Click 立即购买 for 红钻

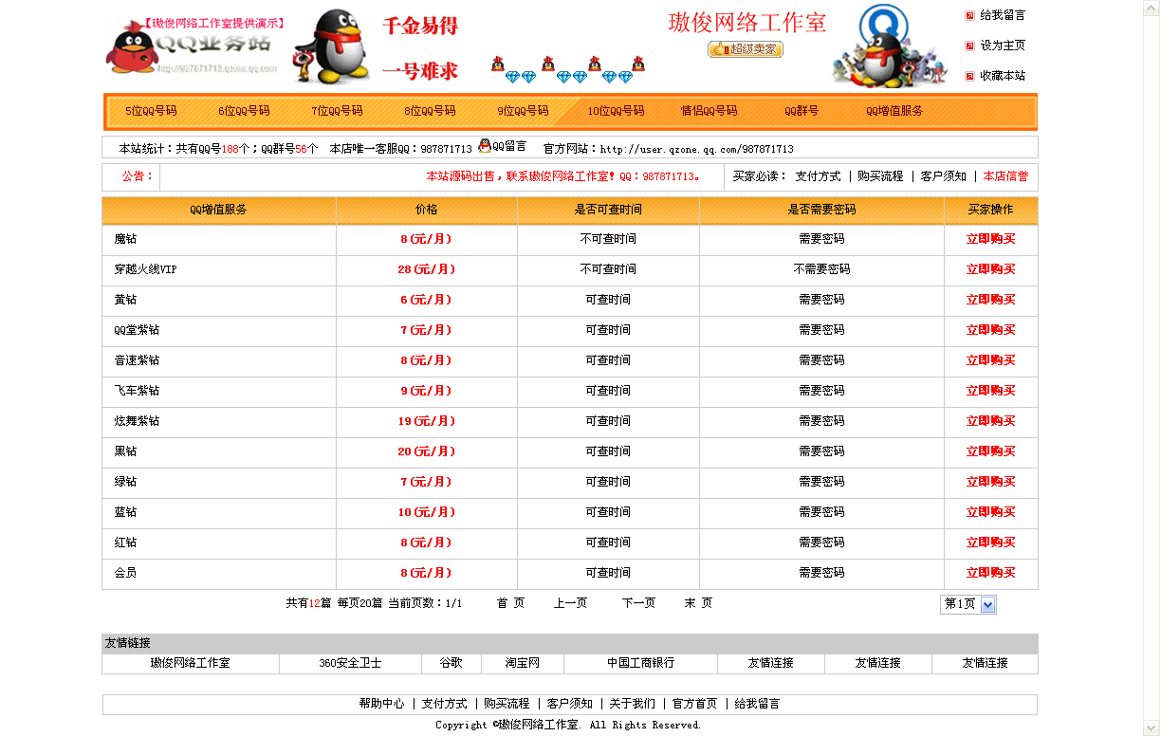tap(990, 543)
